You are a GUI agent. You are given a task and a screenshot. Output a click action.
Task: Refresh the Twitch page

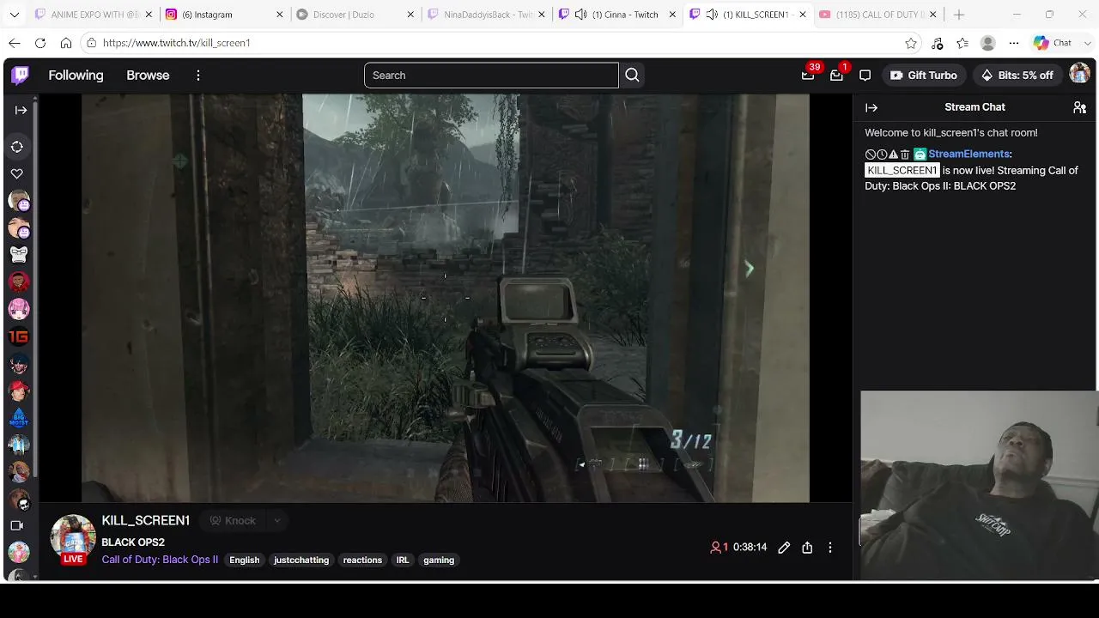(x=40, y=43)
